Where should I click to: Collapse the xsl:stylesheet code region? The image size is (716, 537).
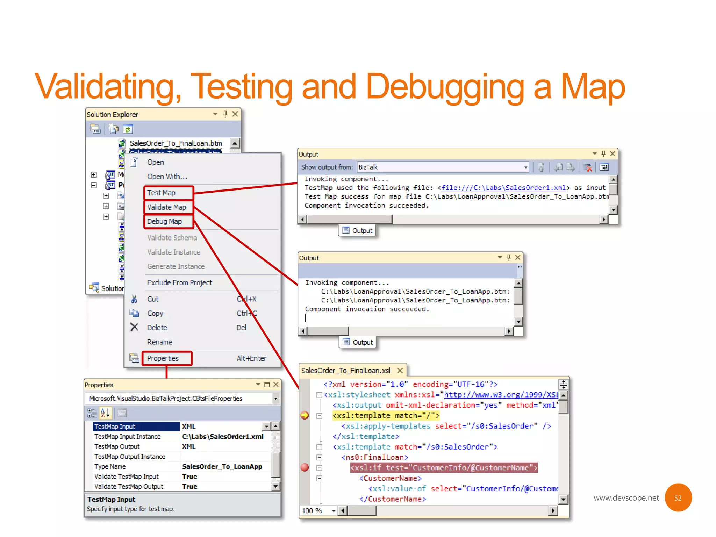click(319, 395)
